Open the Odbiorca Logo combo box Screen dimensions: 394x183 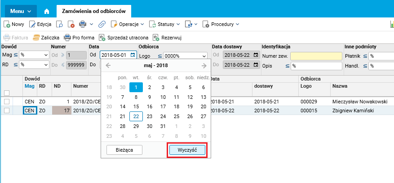(185, 56)
